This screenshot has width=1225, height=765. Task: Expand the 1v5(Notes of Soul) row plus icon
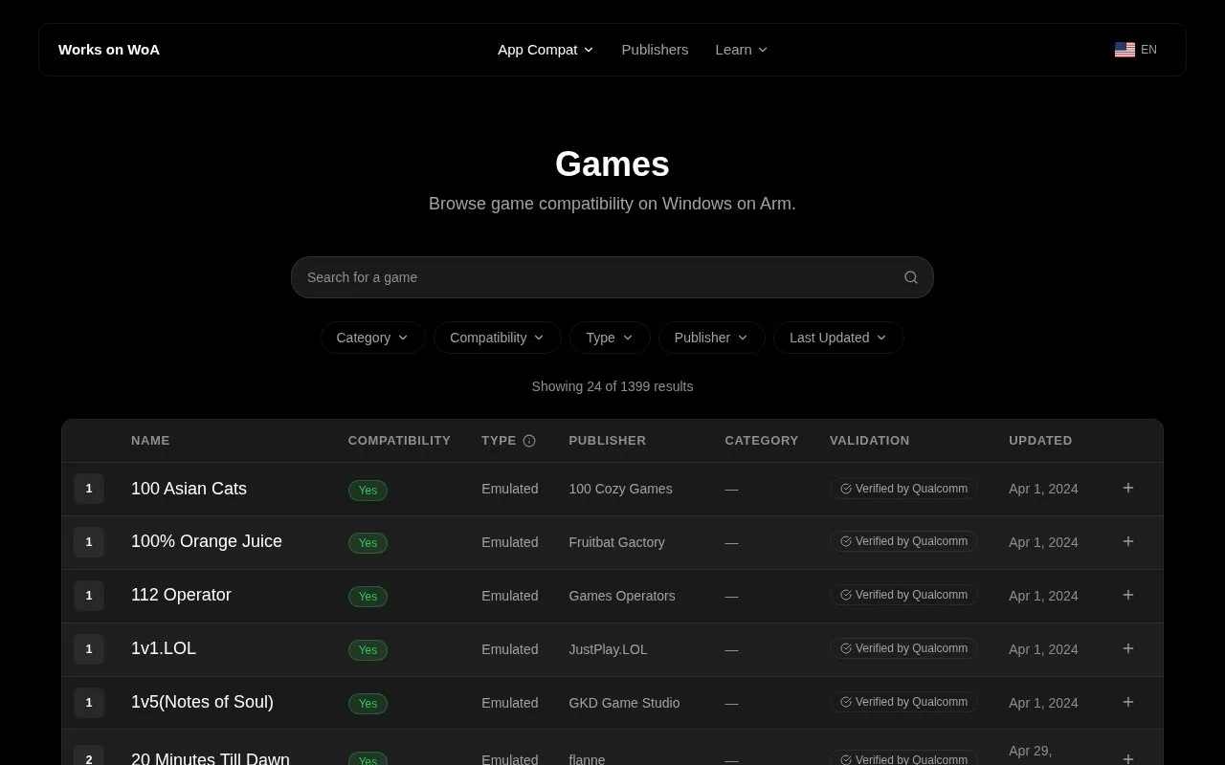point(1128,702)
